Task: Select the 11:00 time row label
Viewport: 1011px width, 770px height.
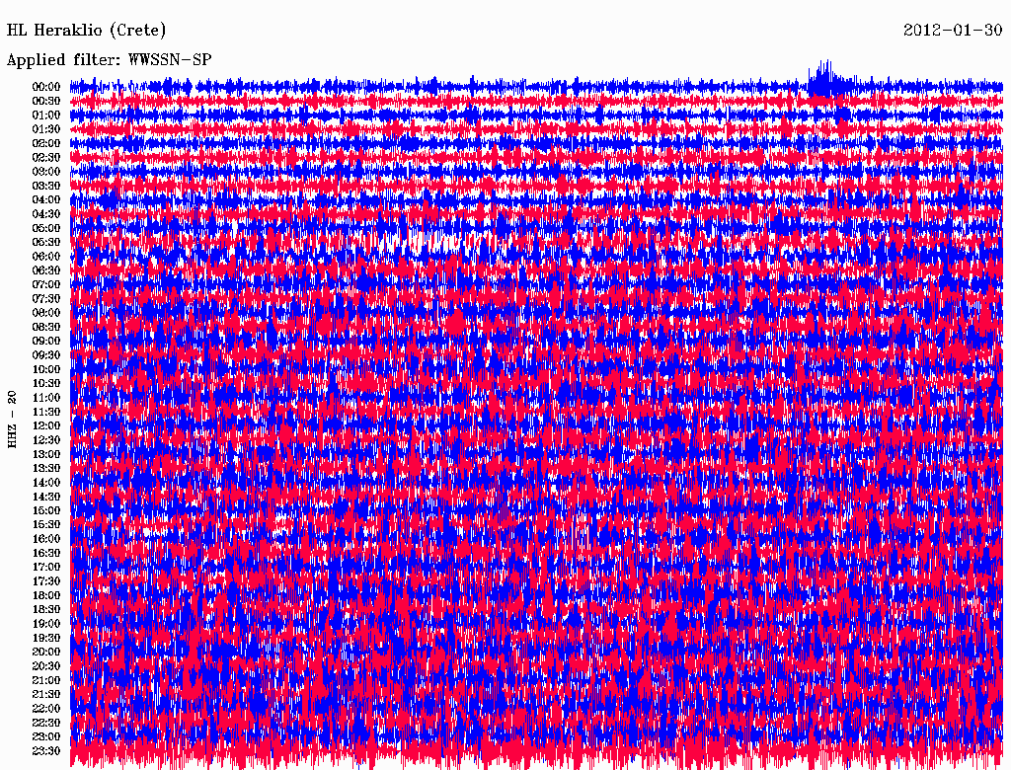Action: pos(46,397)
